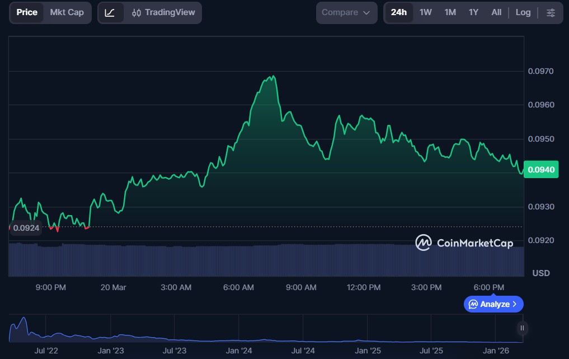Switch to the line chart view icon
This screenshot has height=359, width=569.
tap(110, 12)
